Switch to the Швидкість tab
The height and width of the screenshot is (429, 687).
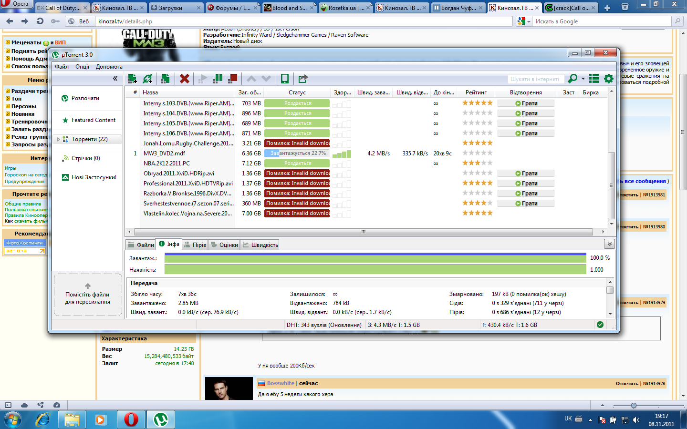[260, 245]
